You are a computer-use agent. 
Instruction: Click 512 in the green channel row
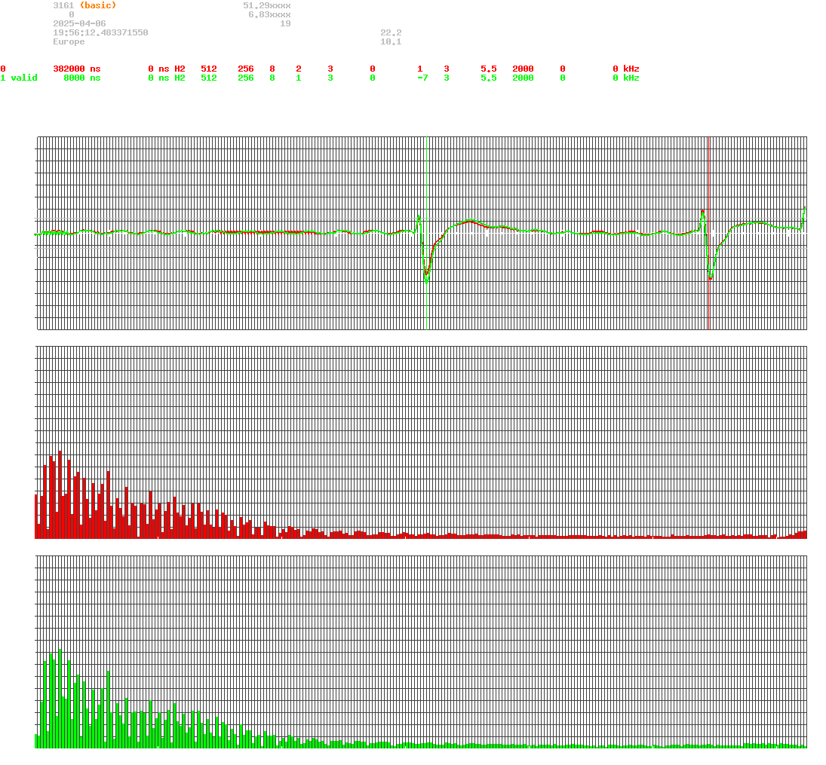209,78
